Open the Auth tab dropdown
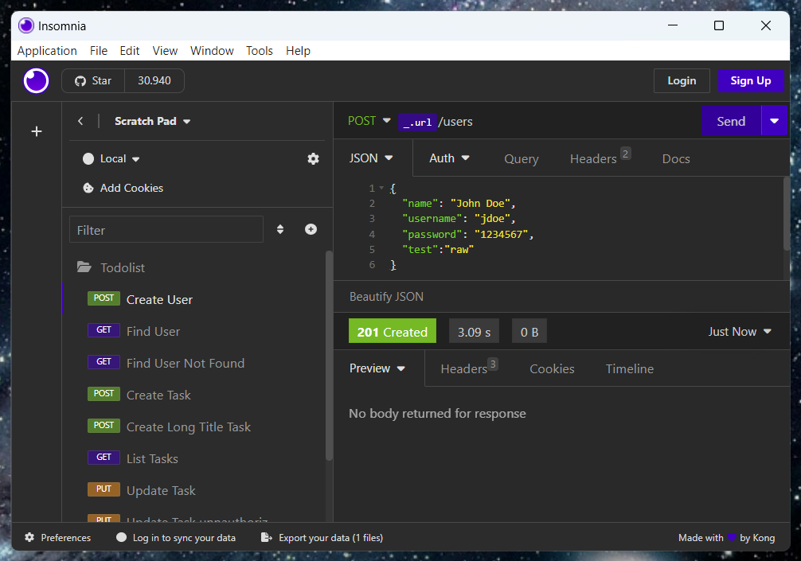This screenshot has width=801, height=561. (449, 158)
